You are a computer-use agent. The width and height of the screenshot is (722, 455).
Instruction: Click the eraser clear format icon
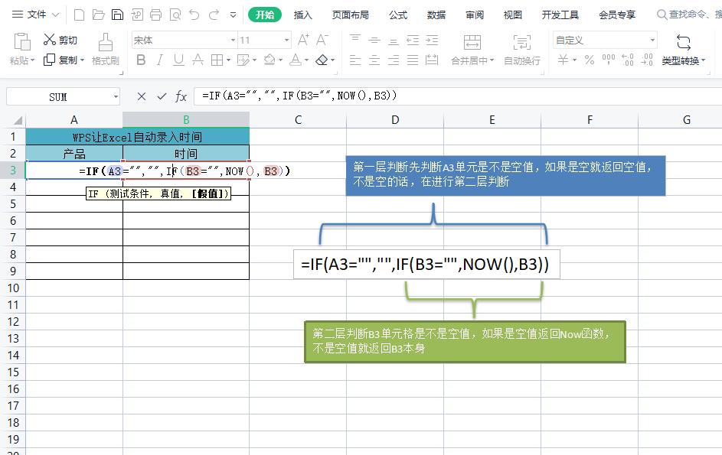click(x=322, y=60)
